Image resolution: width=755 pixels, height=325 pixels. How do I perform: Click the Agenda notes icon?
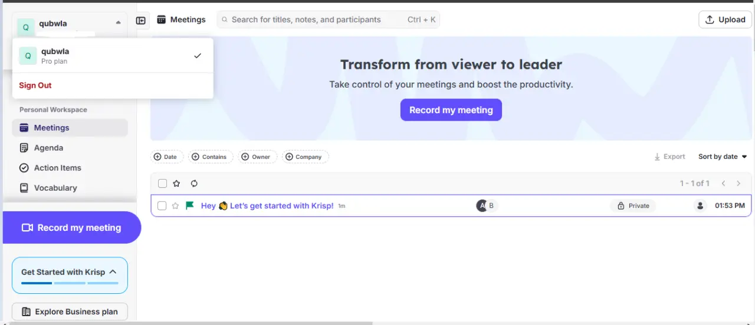pos(24,148)
